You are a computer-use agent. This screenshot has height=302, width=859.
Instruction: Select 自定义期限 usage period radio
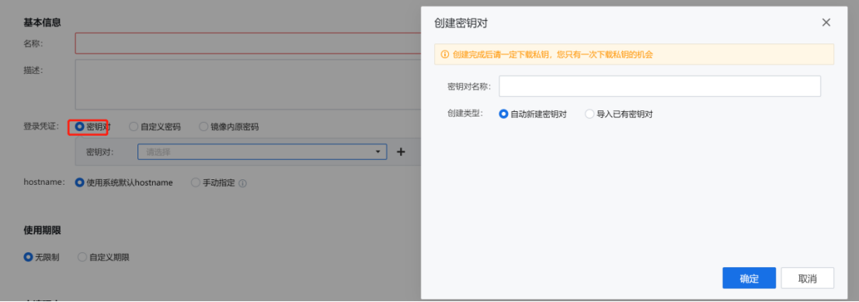[82, 256]
